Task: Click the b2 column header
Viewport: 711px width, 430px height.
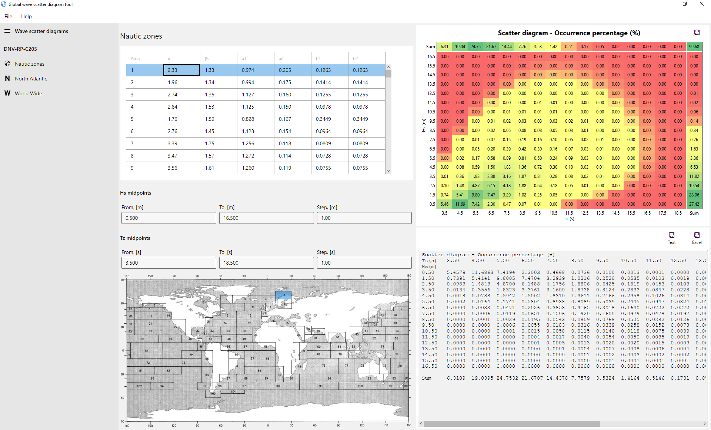Action: coord(367,58)
